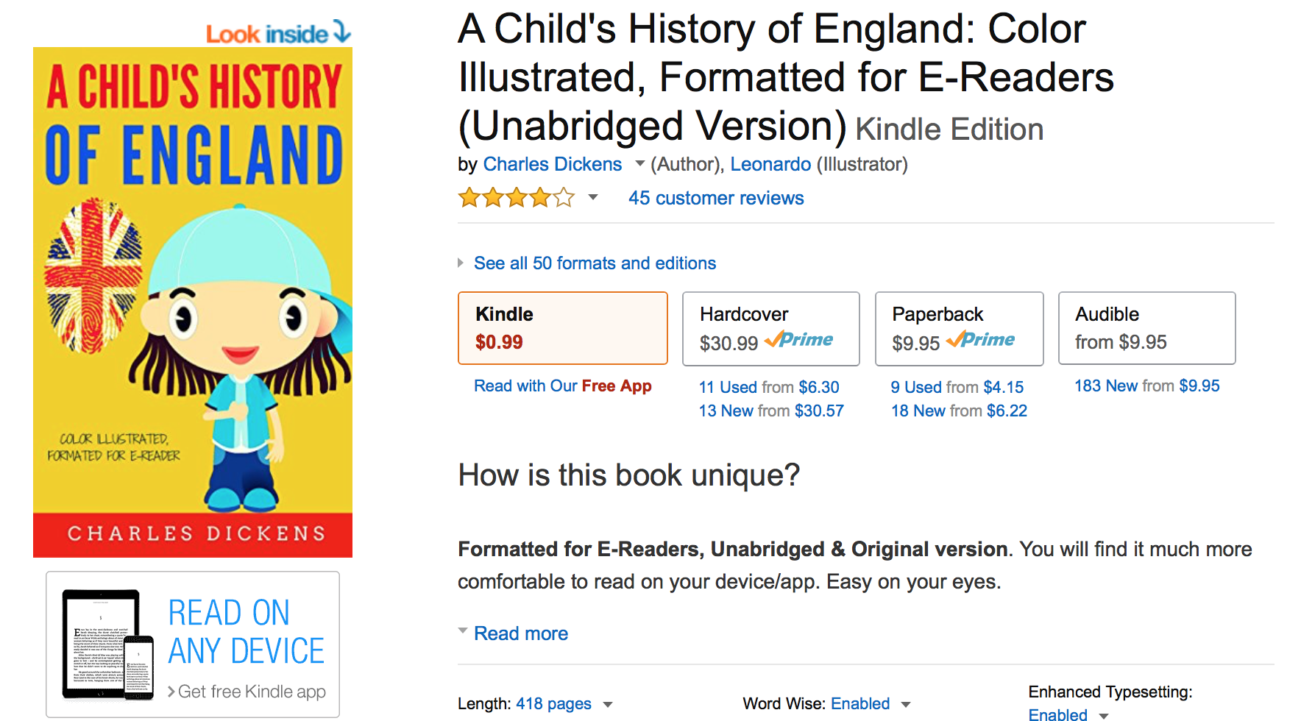Image resolution: width=1301 pixels, height=721 pixels.
Task: Click the tablet and phone device icon
Action: [108, 644]
